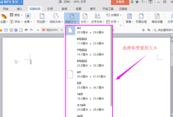Open the 主题 (Theme) gallery
173x117 pixels.
pos(4,18)
